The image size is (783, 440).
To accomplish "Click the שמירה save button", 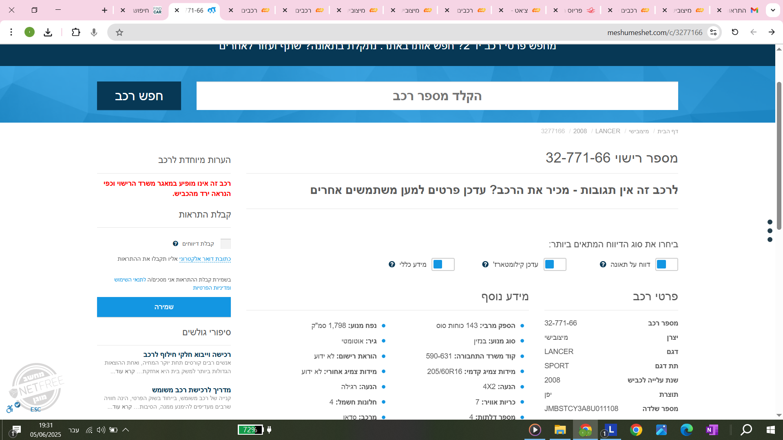I will (x=164, y=307).
